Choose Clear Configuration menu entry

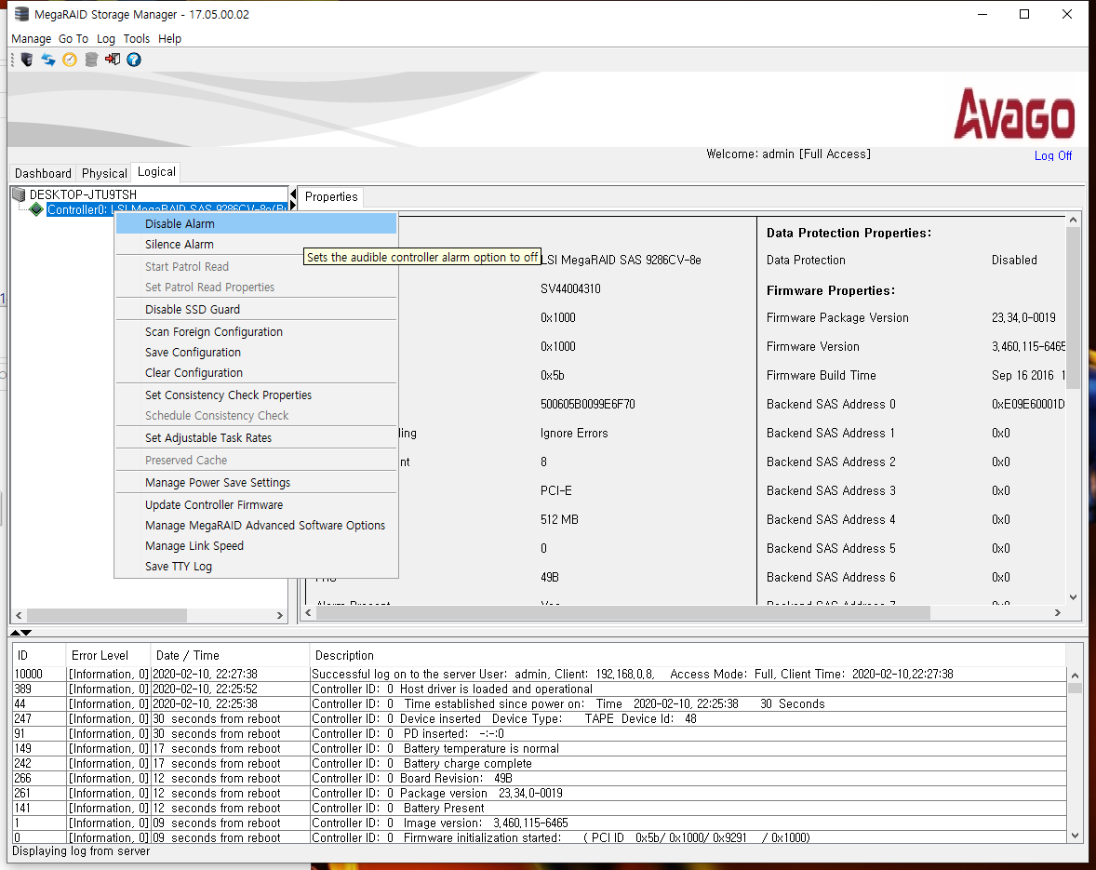coord(257,372)
